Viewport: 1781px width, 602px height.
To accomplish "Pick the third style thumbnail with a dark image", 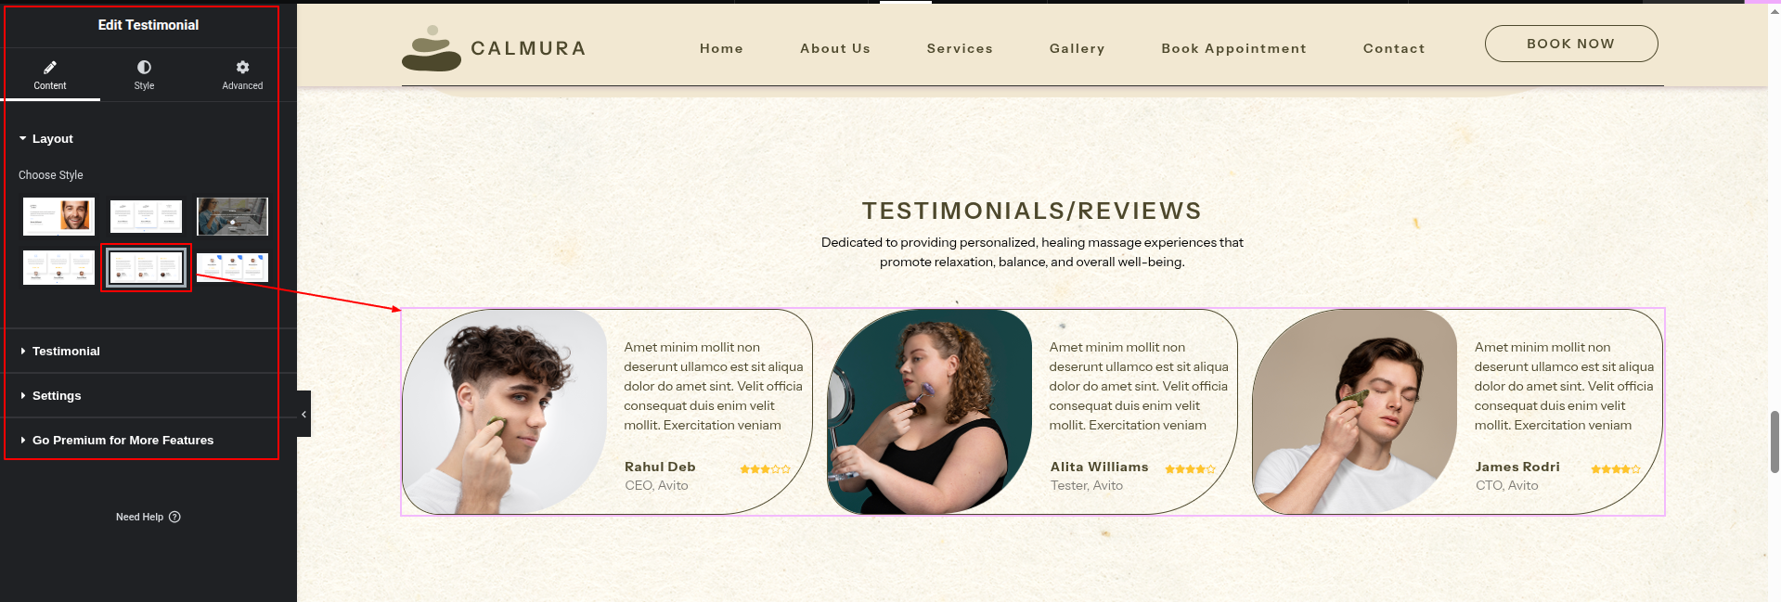I will pyautogui.click(x=232, y=216).
